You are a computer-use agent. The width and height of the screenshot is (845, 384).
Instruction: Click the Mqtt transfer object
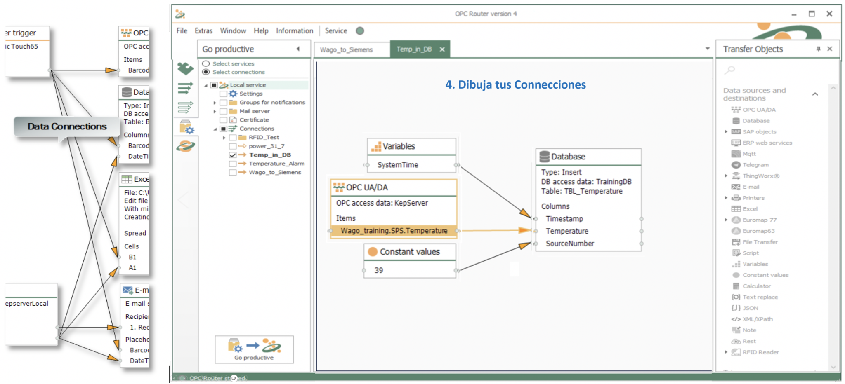tap(749, 154)
